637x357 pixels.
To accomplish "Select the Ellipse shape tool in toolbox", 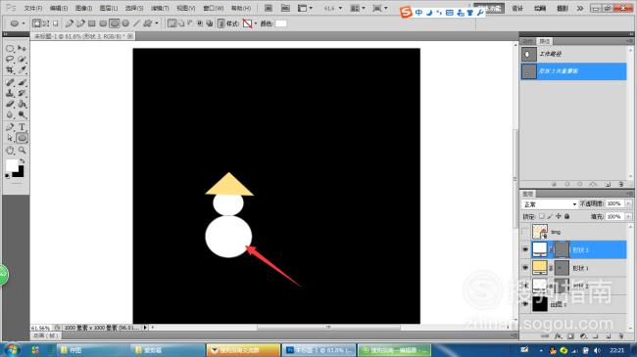I will [x=22, y=138].
